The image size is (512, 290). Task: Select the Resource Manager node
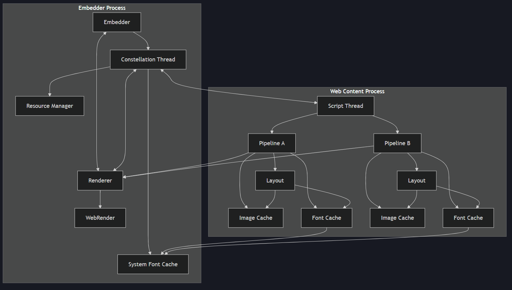[x=50, y=106]
